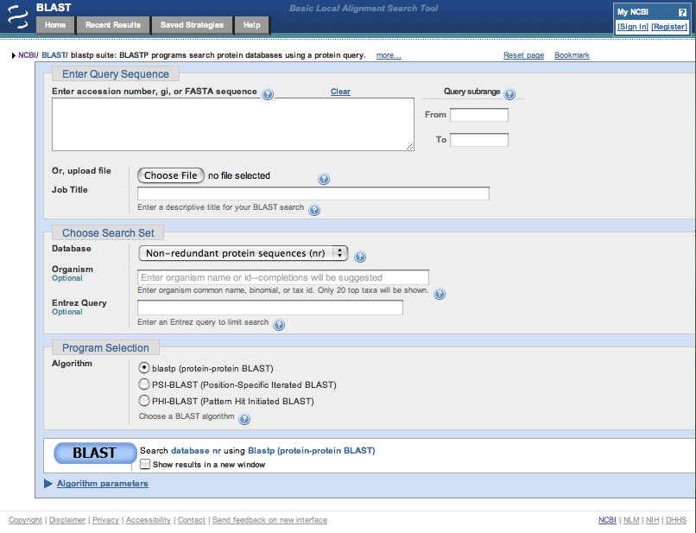Enable Show results in a new window

[x=145, y=464]
